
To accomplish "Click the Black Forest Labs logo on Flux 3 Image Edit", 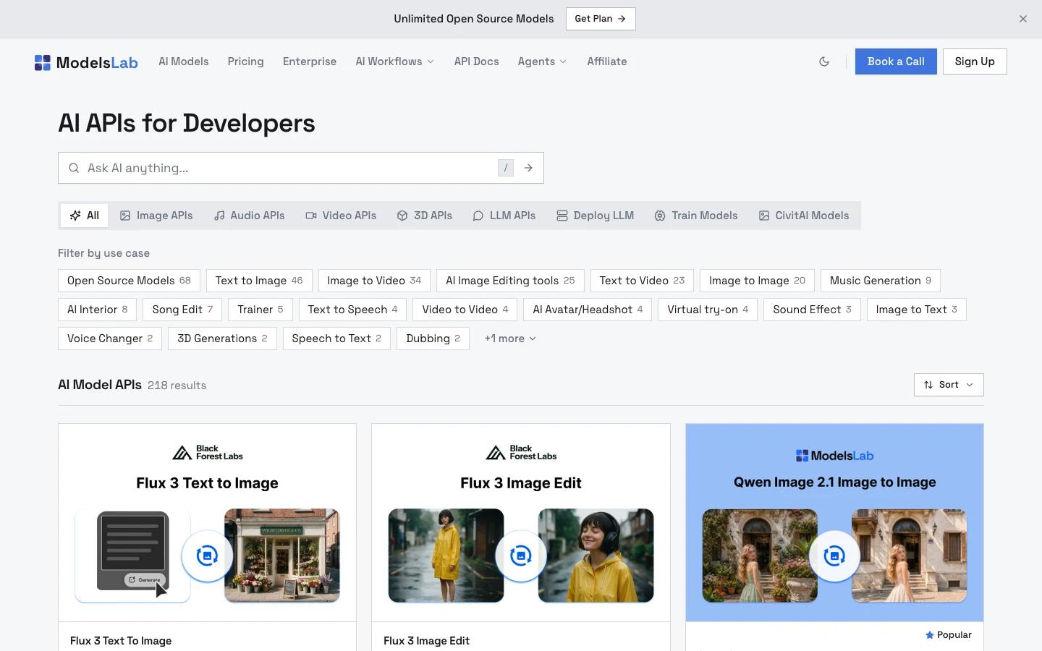I will point(521,453).
